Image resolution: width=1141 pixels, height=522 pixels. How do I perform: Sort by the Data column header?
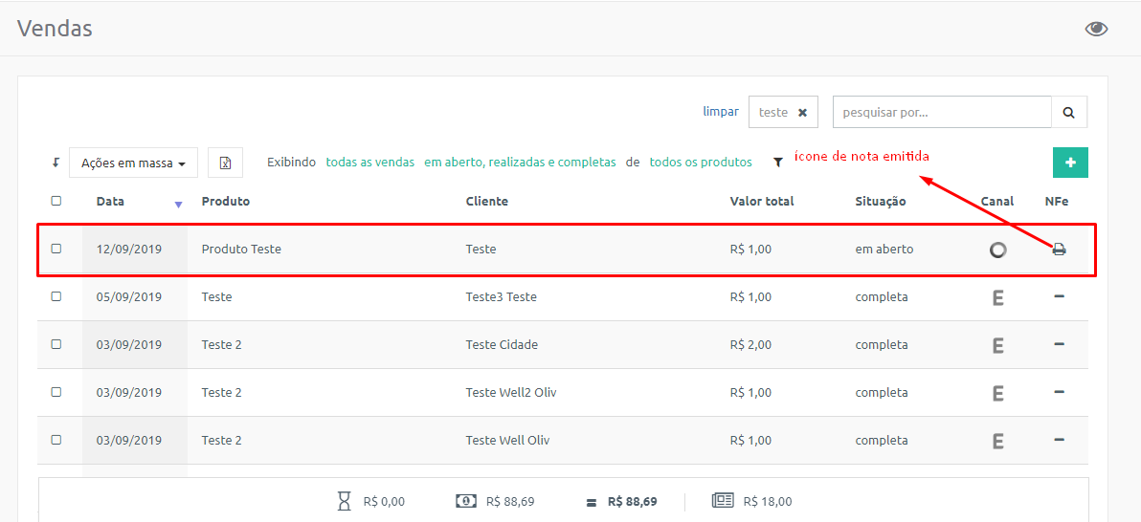point(110,202)
